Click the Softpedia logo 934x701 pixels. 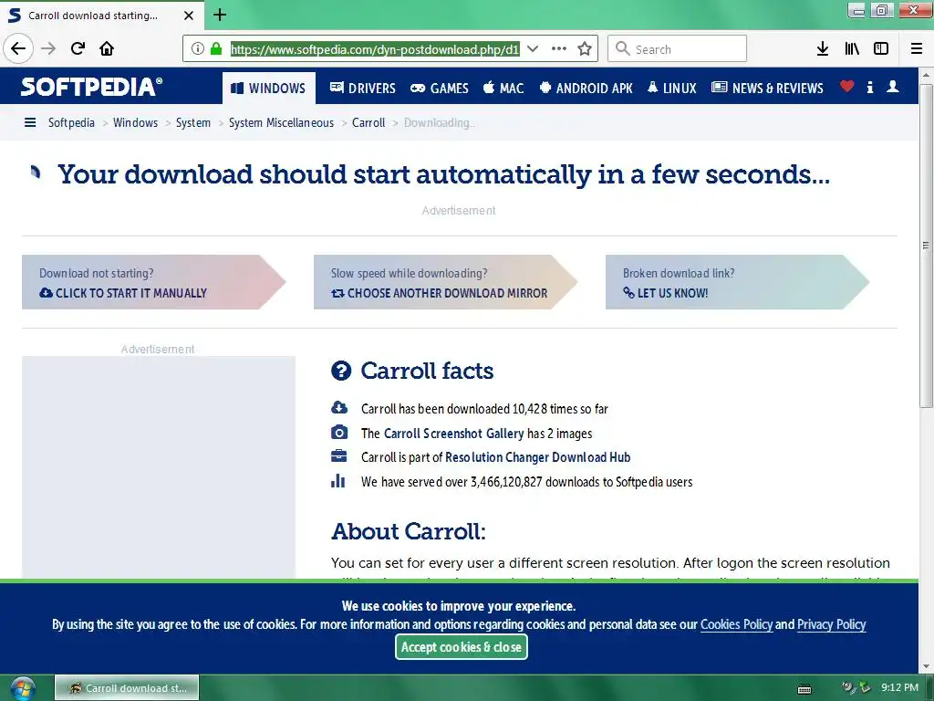[x=91, y=87]
